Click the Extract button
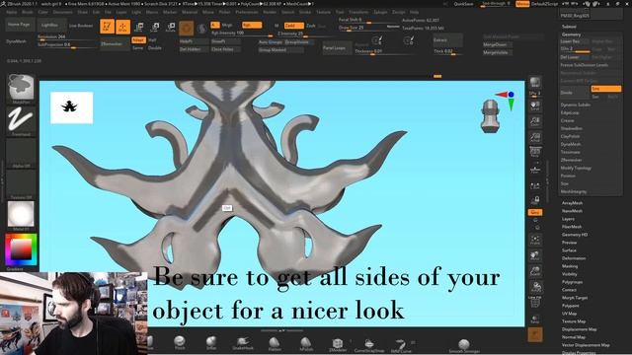This screenshot has width=632, height=355. point(447,40)
